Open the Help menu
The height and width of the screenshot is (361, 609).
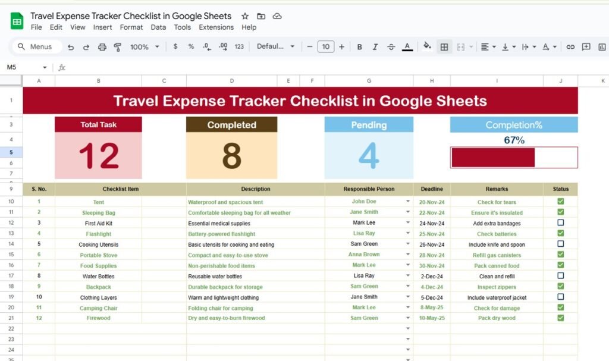249,27
